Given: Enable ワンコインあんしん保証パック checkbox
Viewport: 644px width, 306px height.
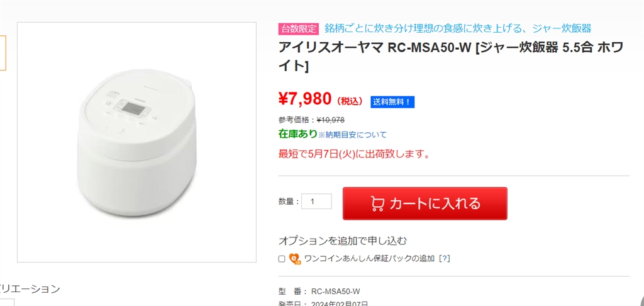Looking at the screenshot, I should click(282, 259).
